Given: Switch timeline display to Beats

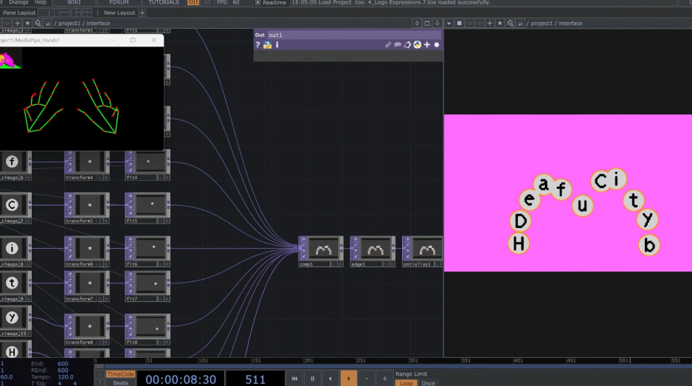Looking at the screenshot, I should tap(120, 383).
